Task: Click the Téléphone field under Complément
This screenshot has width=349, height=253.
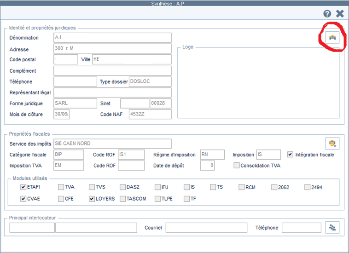Action: 75,81
